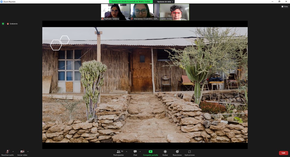Click the green Compartir pantalla icon
Screen dimensions: 290x157
tap(150, 152)
